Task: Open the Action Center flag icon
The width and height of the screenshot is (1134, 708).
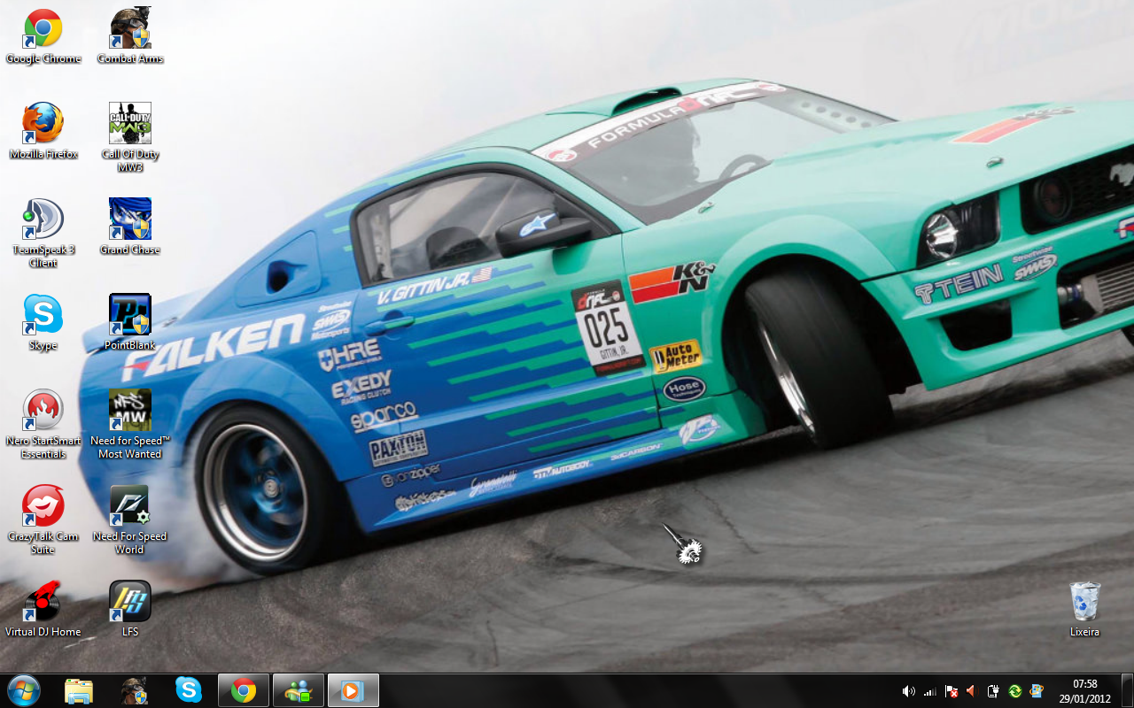Action: [951, 691]
